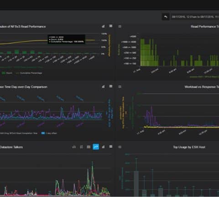Toggle NFSv3 Read Completion Time legend entry
The image size is (219, 197).
click(x=19, y=133)
